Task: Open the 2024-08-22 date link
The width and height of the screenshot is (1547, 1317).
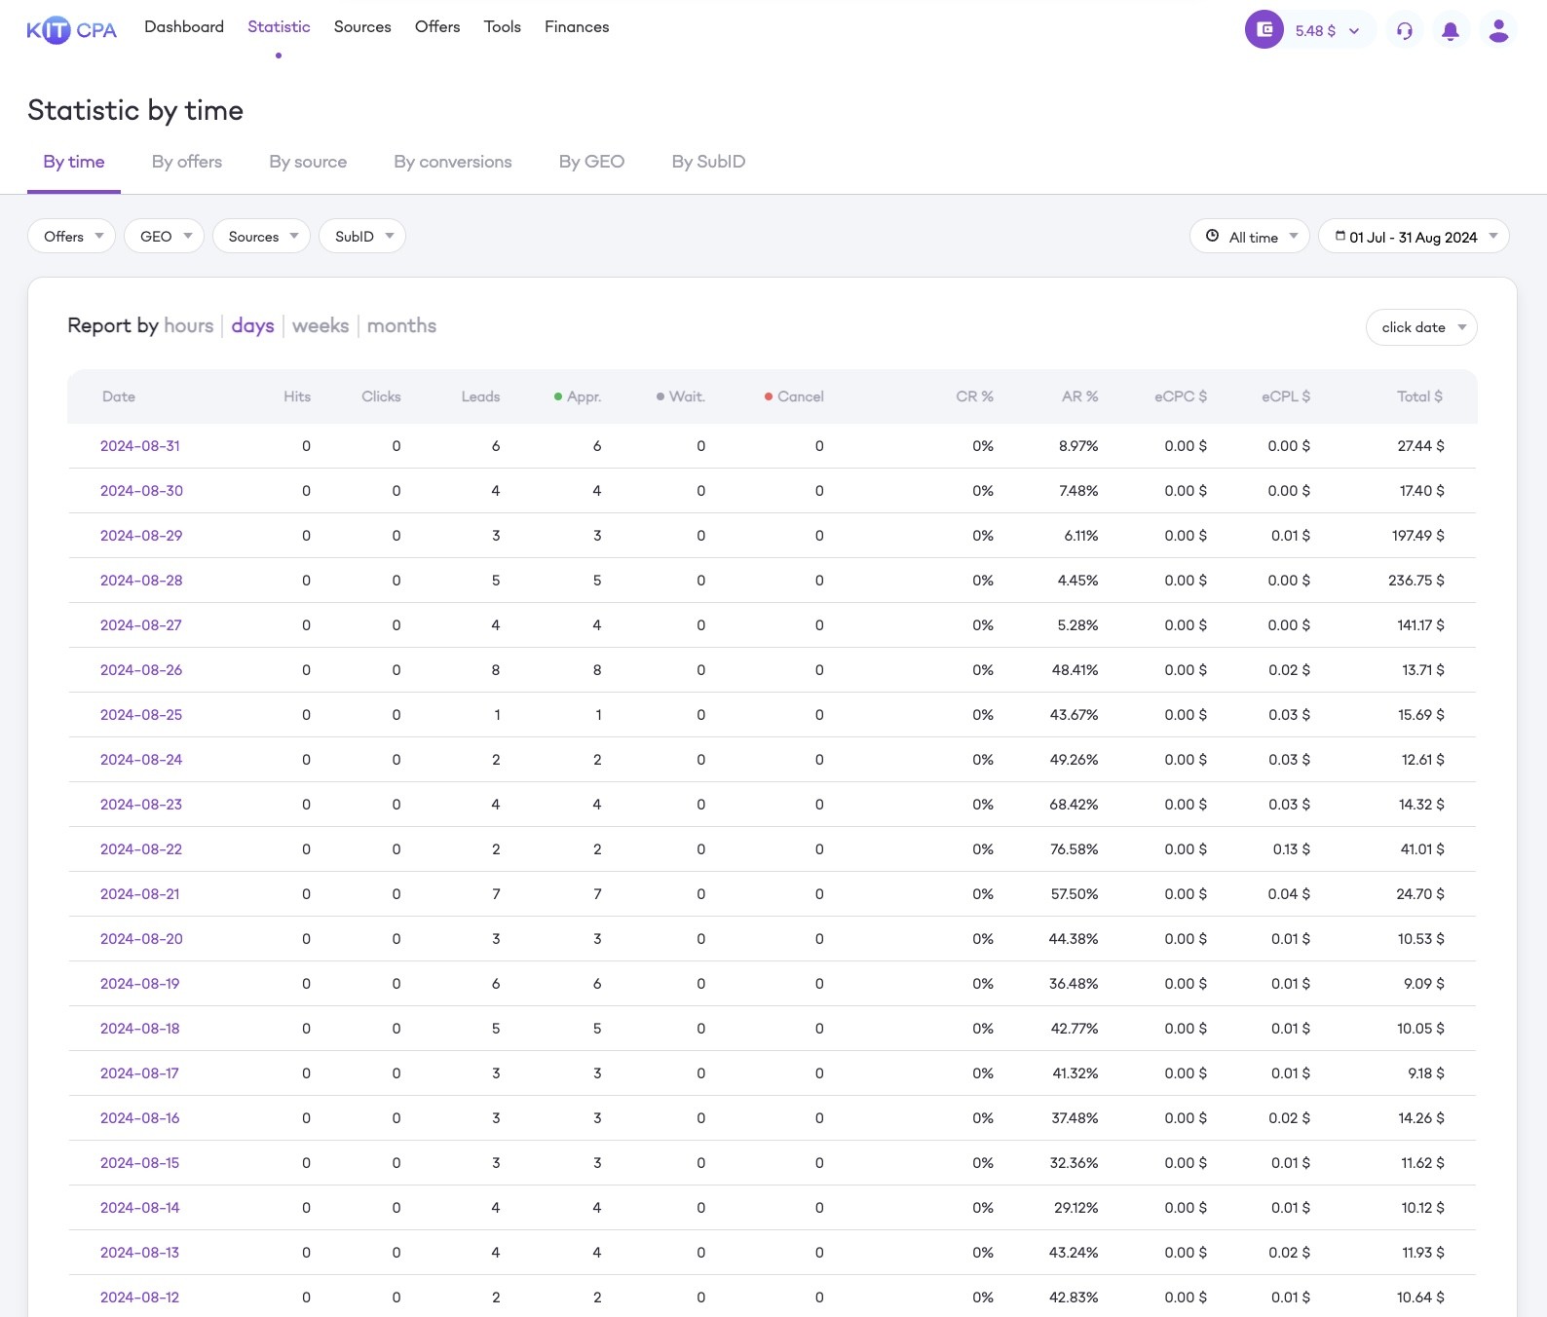Action: point(141,849)
